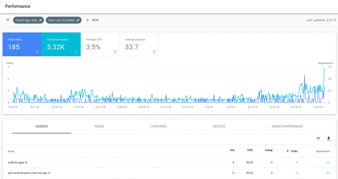Image resolution: width=338 pixels, height=179 pixels.
Task: Click the Comp column header
Action: click(x=269, y=150)
